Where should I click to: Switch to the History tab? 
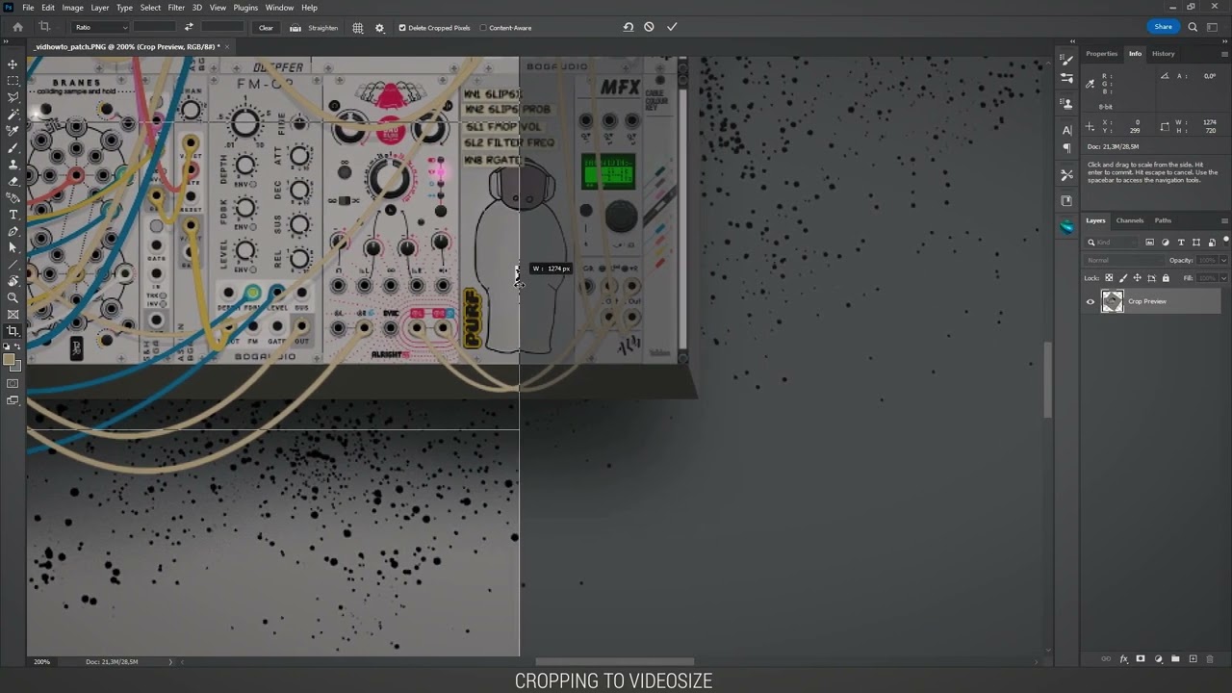pyautogui.click(x=1164, y=54)
